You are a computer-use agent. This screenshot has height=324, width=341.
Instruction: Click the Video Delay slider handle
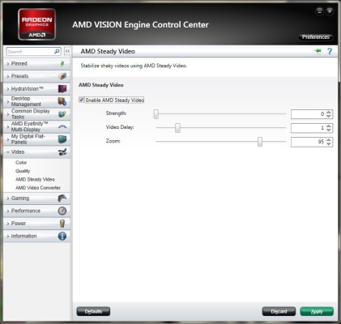point(177,128)
